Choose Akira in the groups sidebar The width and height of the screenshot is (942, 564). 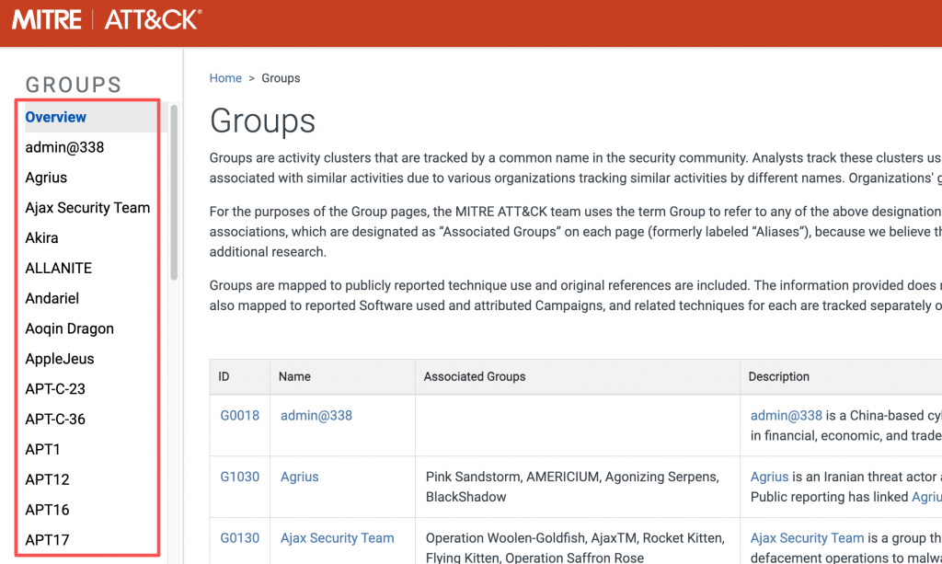[41, 237]
